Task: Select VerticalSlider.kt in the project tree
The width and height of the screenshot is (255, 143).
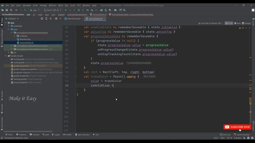Action: (x=27, y=43)
